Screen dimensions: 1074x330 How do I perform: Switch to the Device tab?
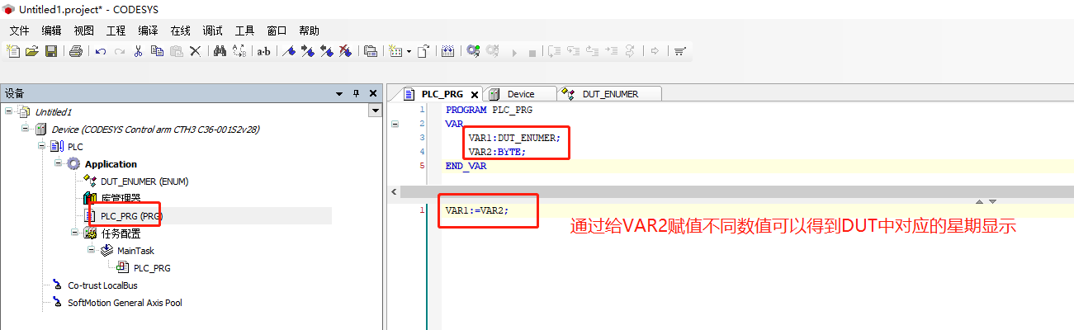coord(521,94)
